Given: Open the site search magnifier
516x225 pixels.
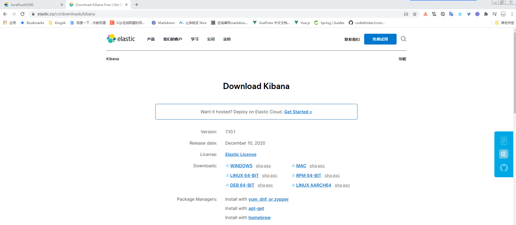Looking at the screenshot, I should (x=404, y=39).
